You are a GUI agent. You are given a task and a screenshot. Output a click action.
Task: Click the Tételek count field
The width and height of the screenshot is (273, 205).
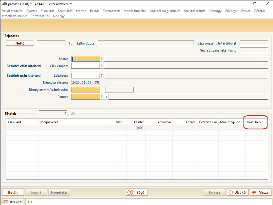click(53, 113)
